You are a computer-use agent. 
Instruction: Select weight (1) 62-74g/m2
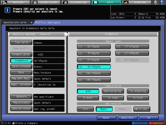pyautogui.click(x=94, y=47)
